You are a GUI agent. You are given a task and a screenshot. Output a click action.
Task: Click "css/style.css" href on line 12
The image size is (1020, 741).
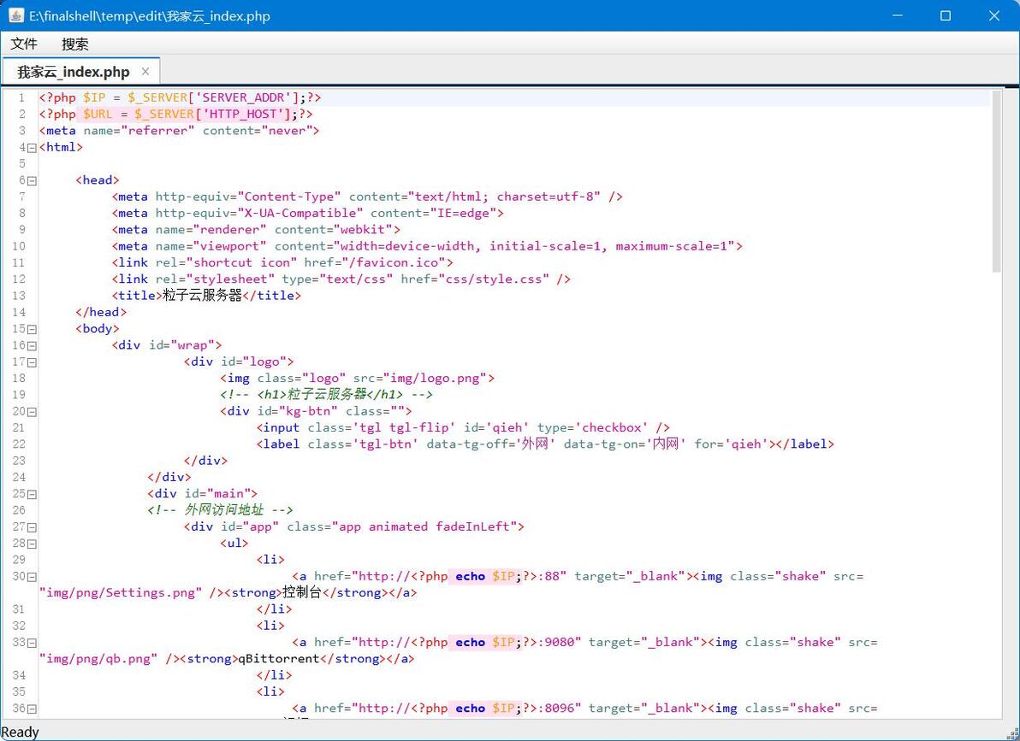click(x=493, y=279)
